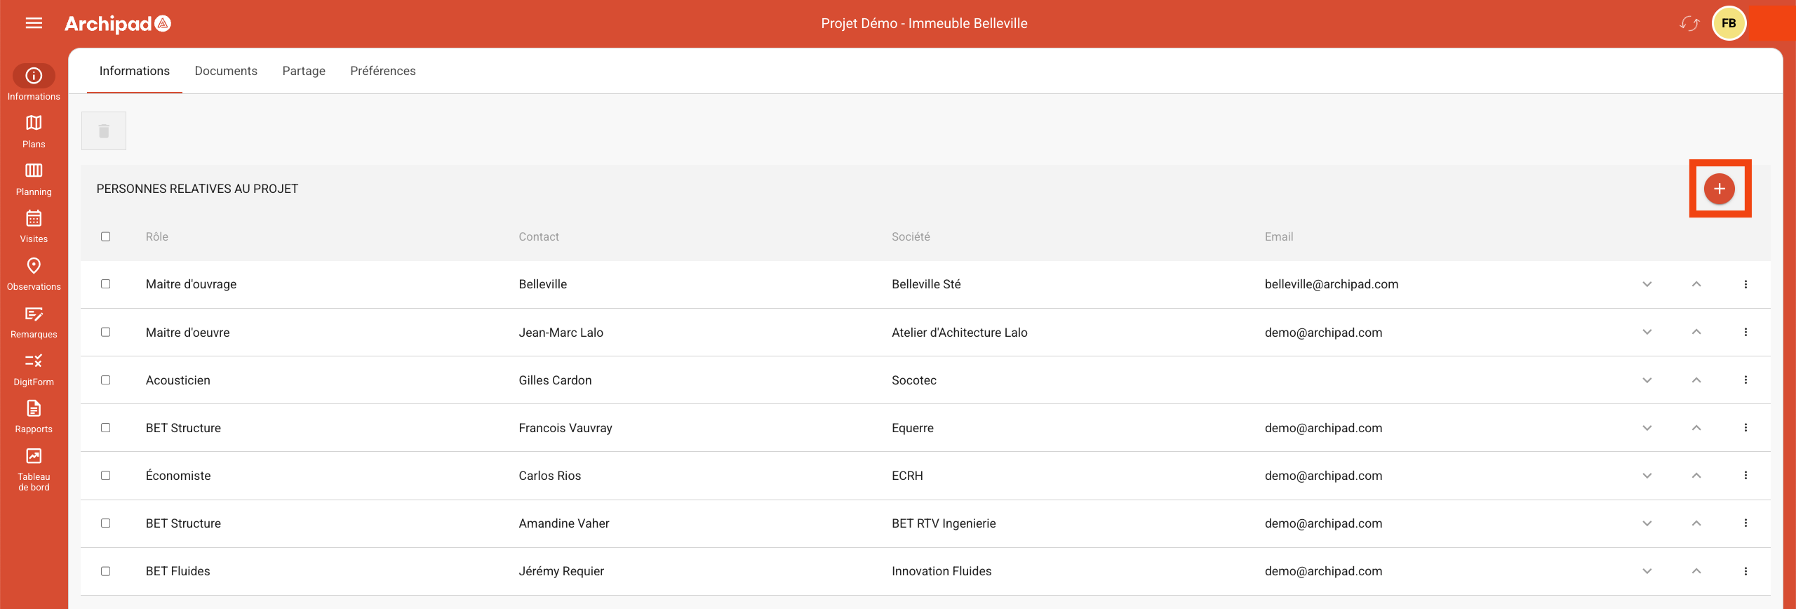Select the Acousticien row checkbox

(106, 380)
